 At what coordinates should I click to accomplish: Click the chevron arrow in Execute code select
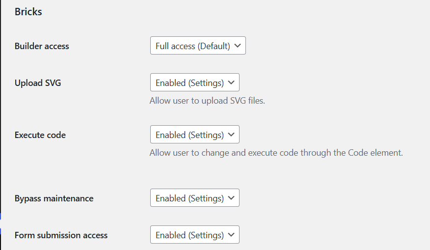tap(231, 135)
